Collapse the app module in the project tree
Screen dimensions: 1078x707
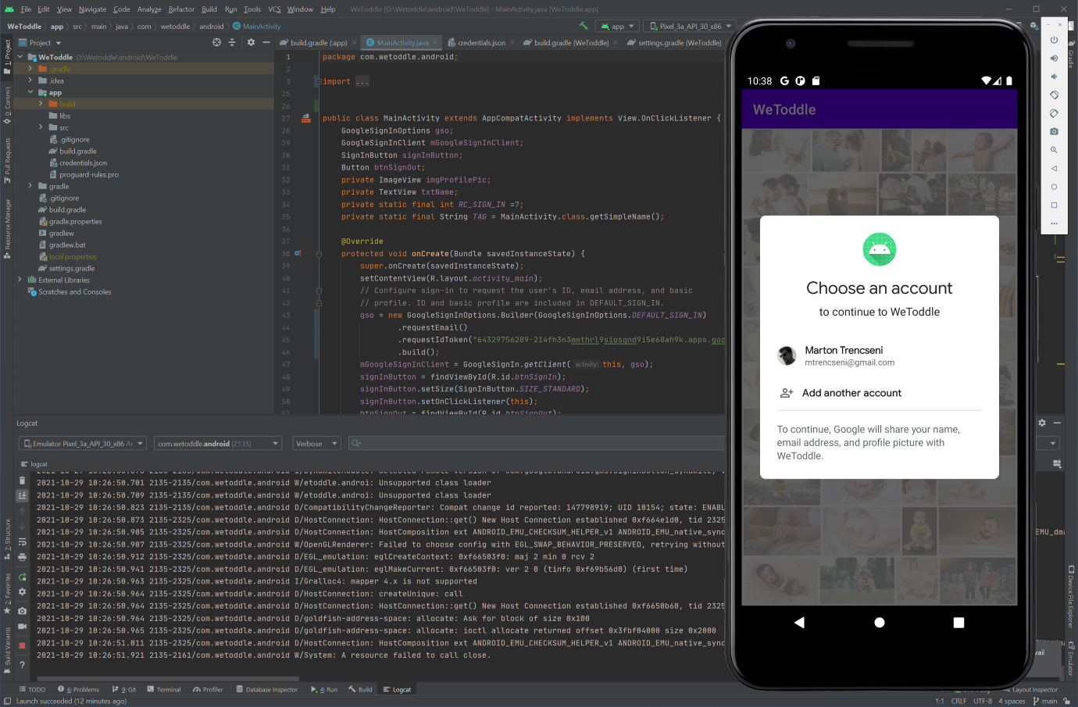click(x=30, y=92)
